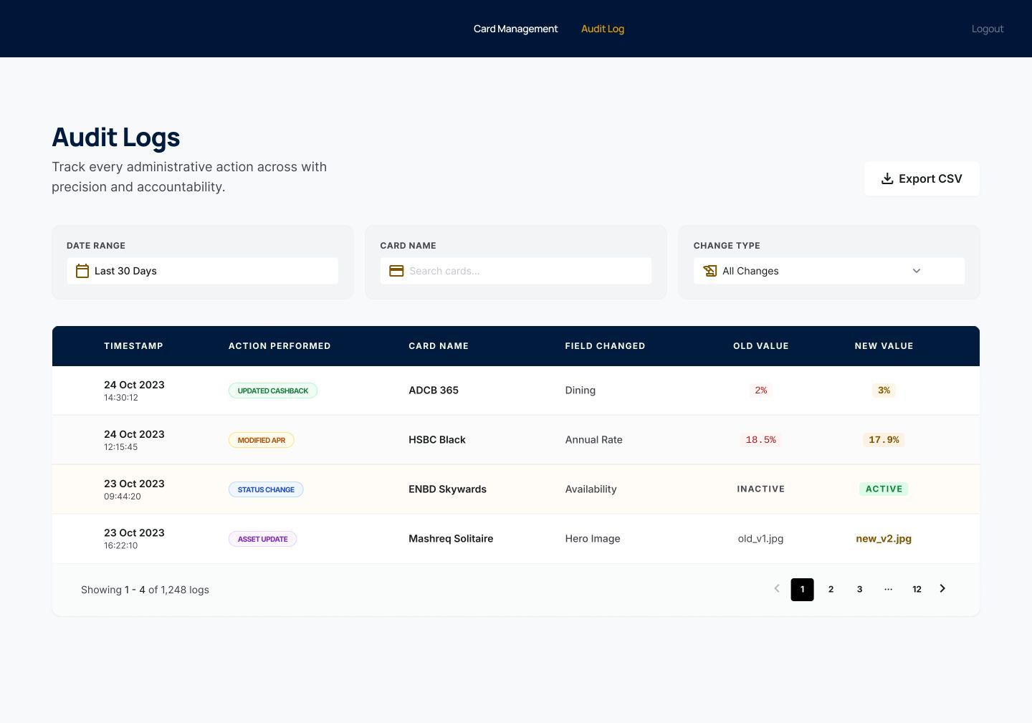Select the ENBD Skywards card name
The image size is (1032, 723).
(447, 489)
